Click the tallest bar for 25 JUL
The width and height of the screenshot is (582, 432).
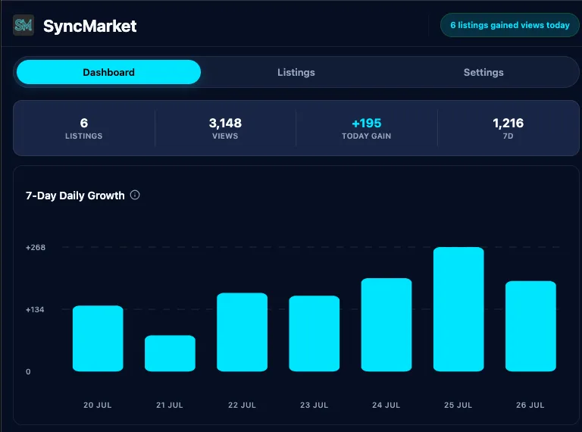coord(458,308)
